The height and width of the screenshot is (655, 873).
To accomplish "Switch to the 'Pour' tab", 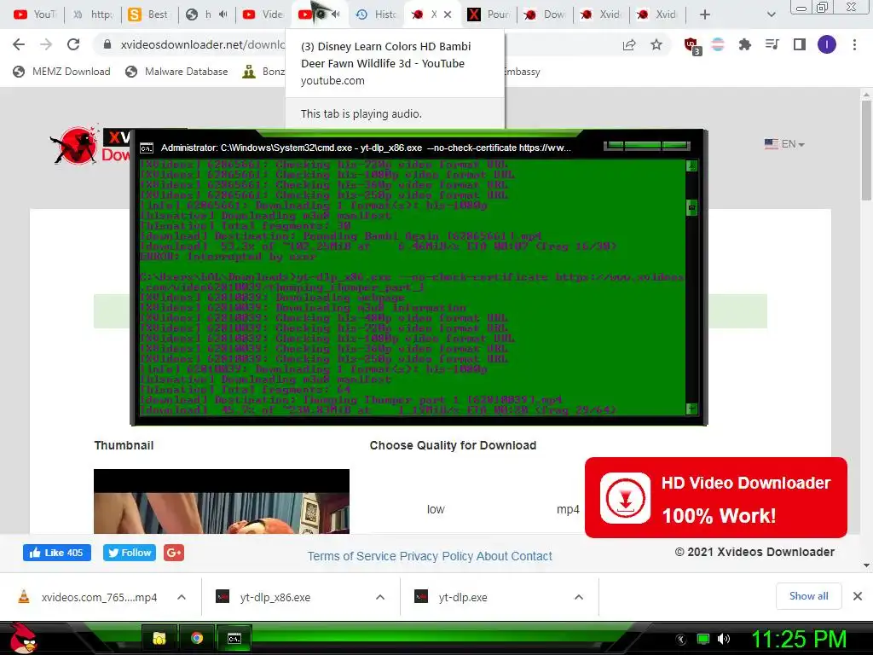I will point(489,14).
